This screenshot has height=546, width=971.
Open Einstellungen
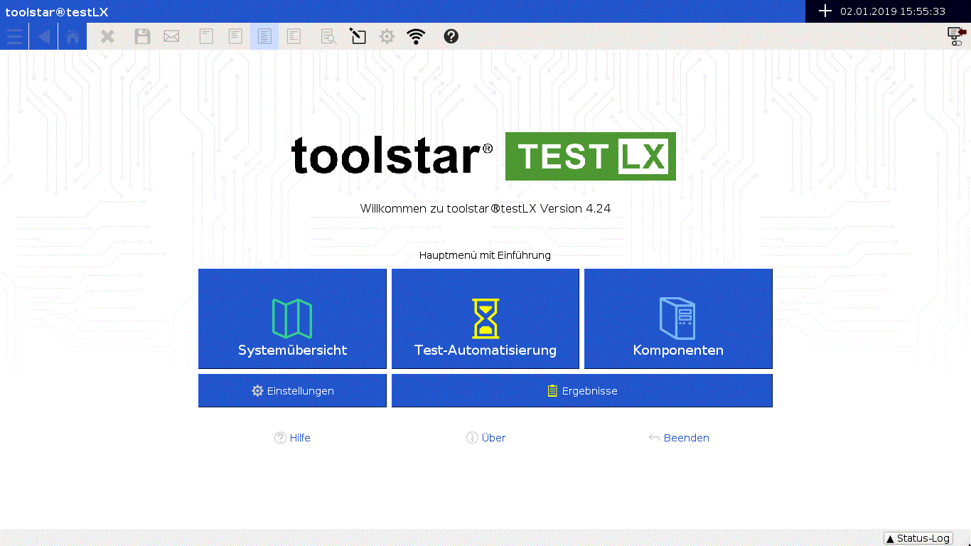pos(292,390)
